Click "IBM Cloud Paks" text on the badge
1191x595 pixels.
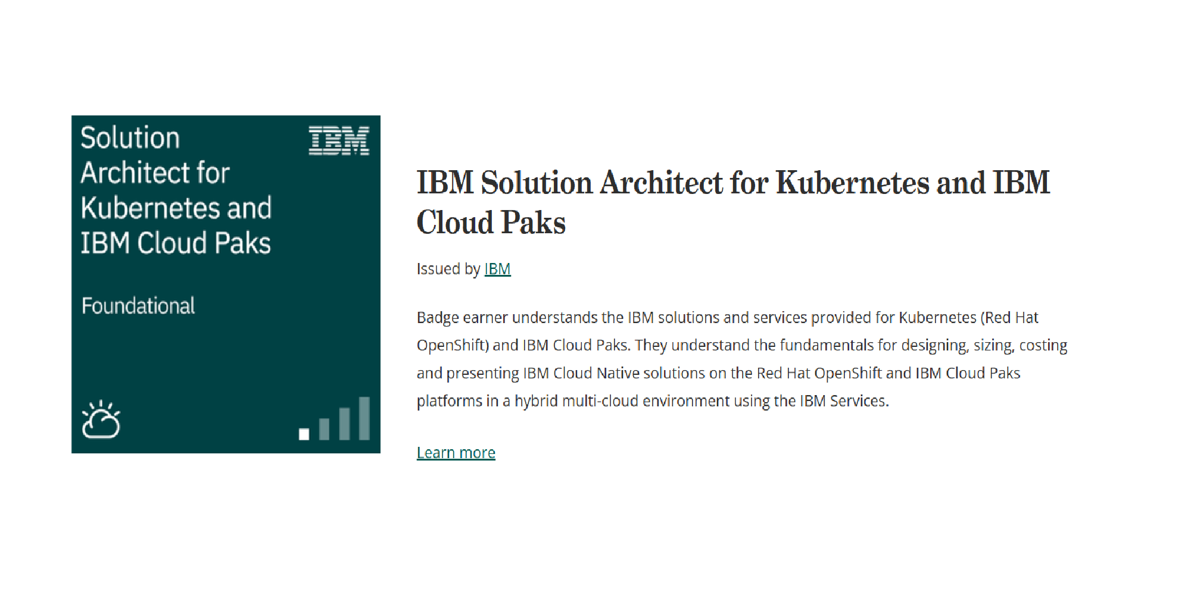[176, 243]
